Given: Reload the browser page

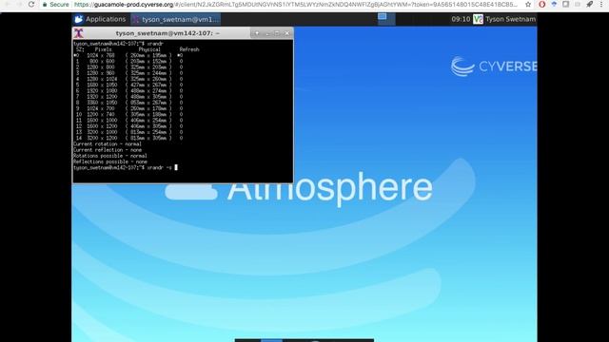Looking at the screenshot, I should [x=31, y=4].
